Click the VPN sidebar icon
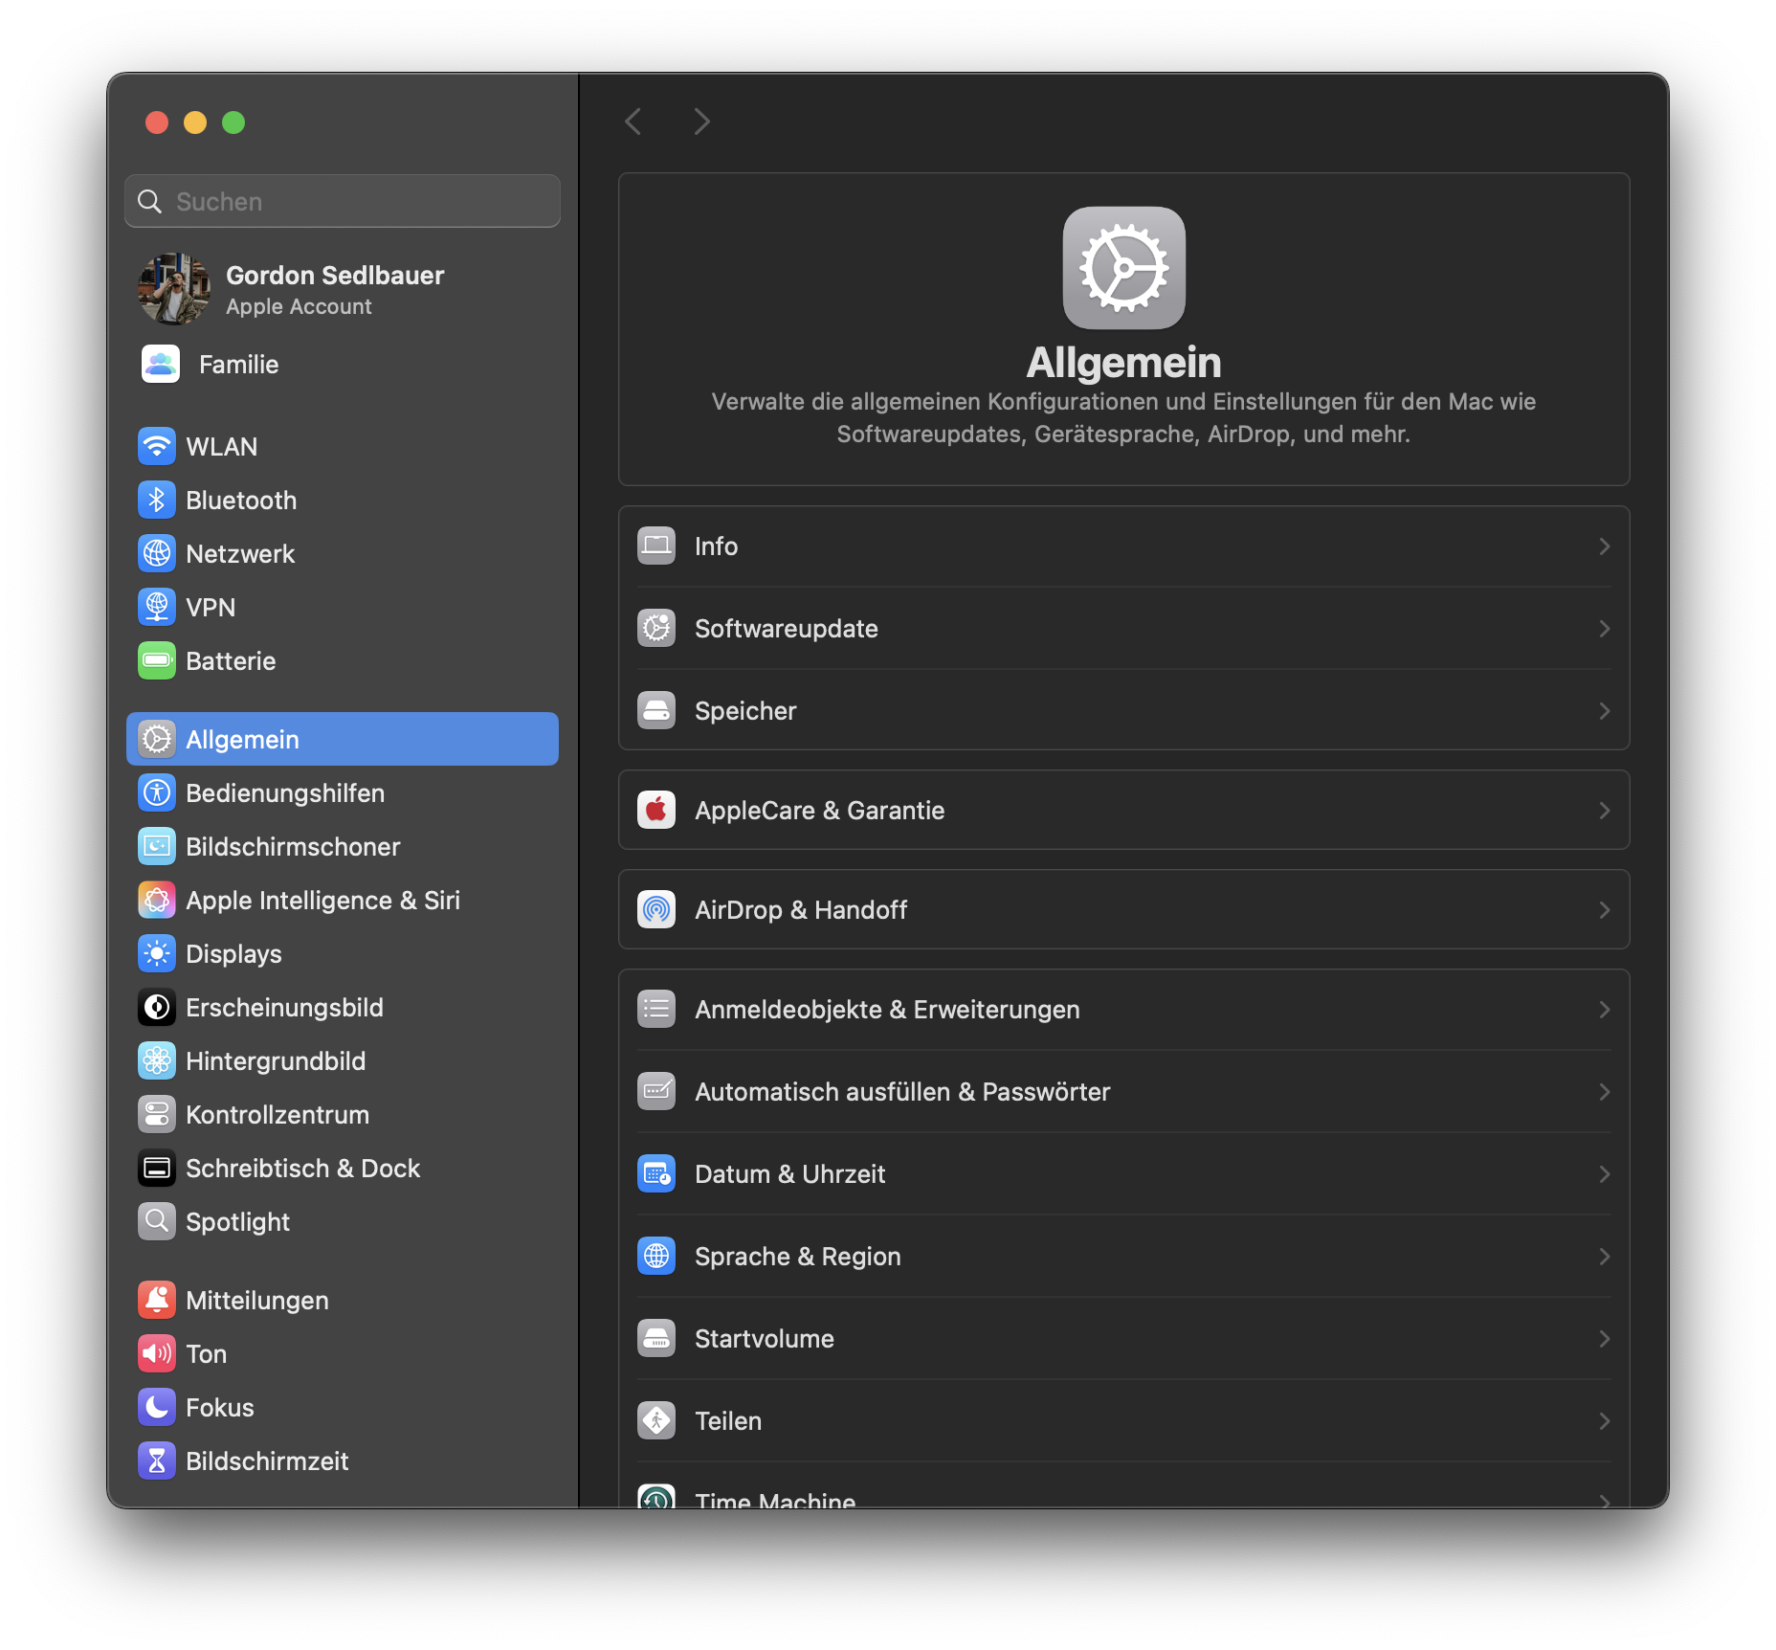The height and width of the screenshot is (1650, 1776). 157,607
